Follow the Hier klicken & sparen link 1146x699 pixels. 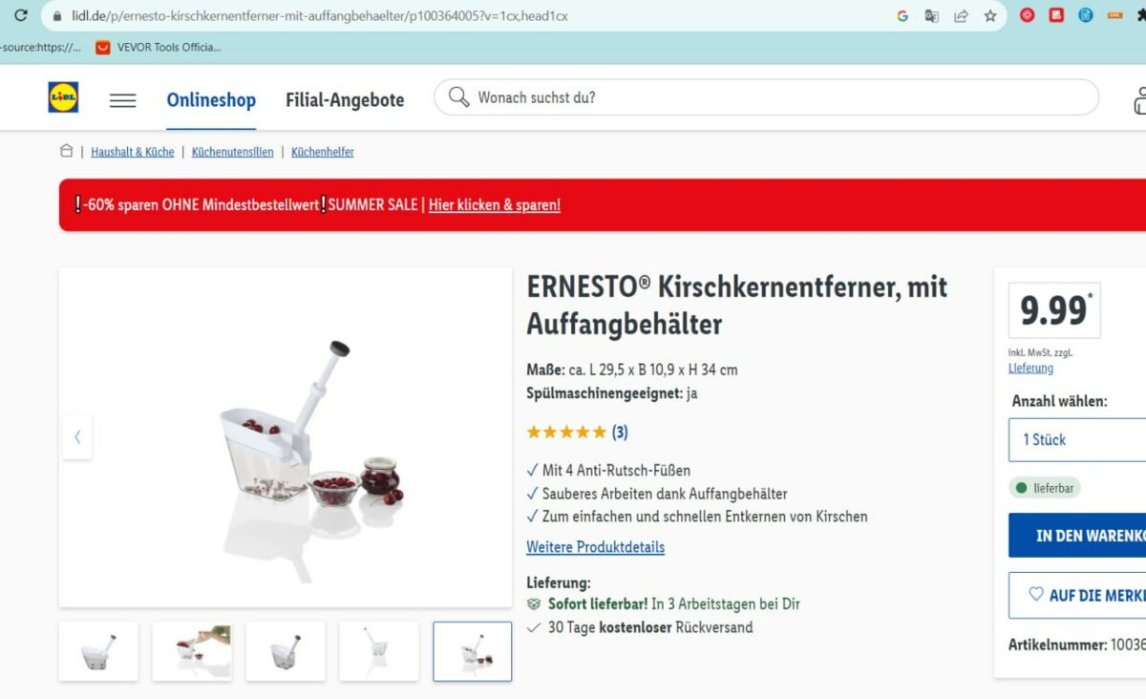[x=495, y=204]
